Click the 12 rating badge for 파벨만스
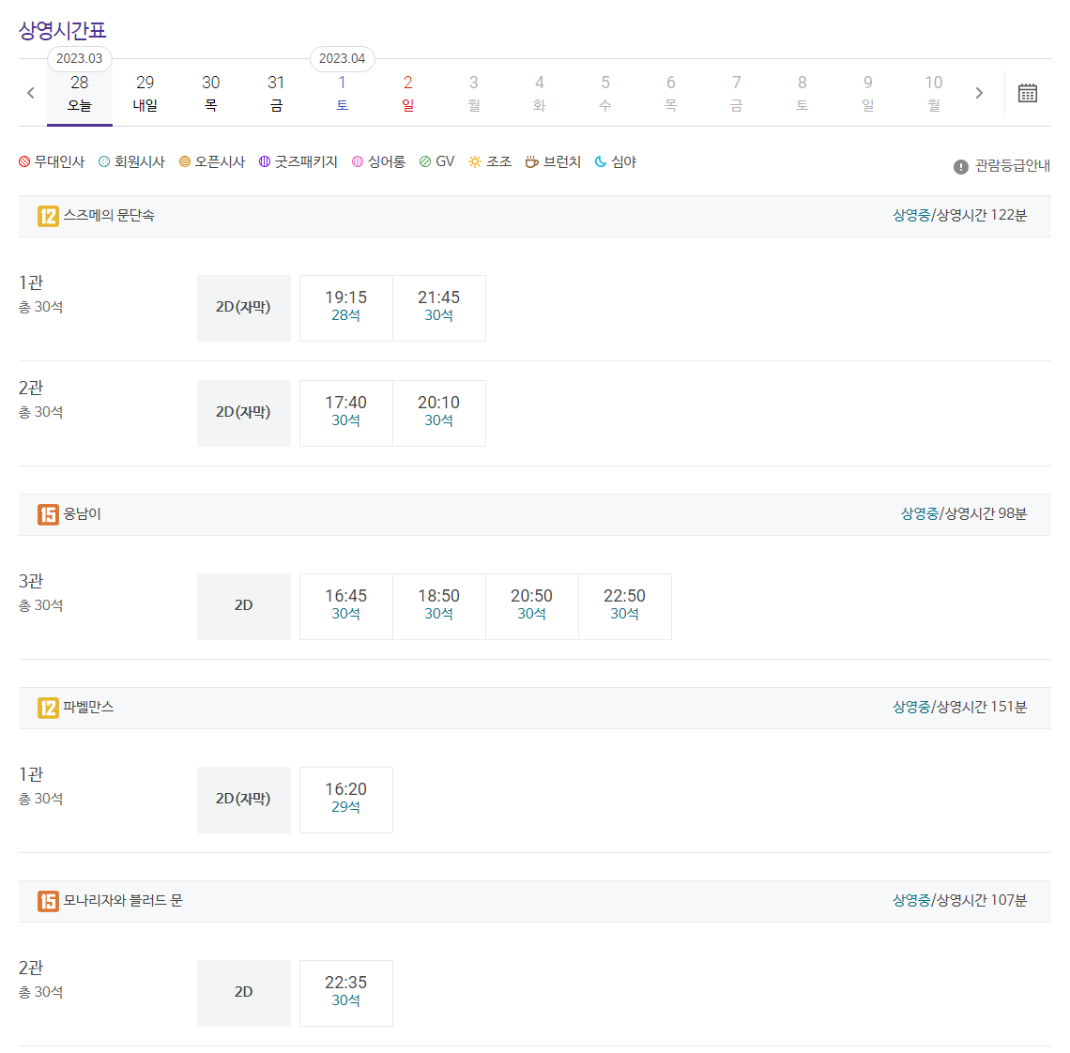Screen dimensions: 1070x1053 coord(48,708)
